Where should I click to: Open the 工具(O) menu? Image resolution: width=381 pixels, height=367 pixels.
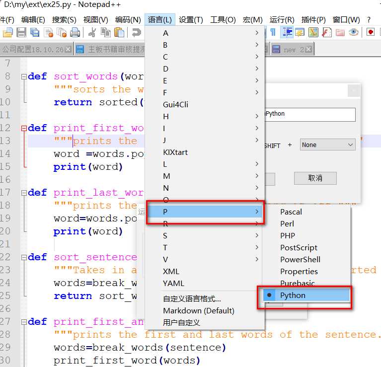pyautogui.click(x=223, y=20)
